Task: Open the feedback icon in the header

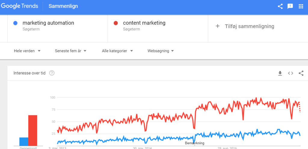Action: point(290,6)
